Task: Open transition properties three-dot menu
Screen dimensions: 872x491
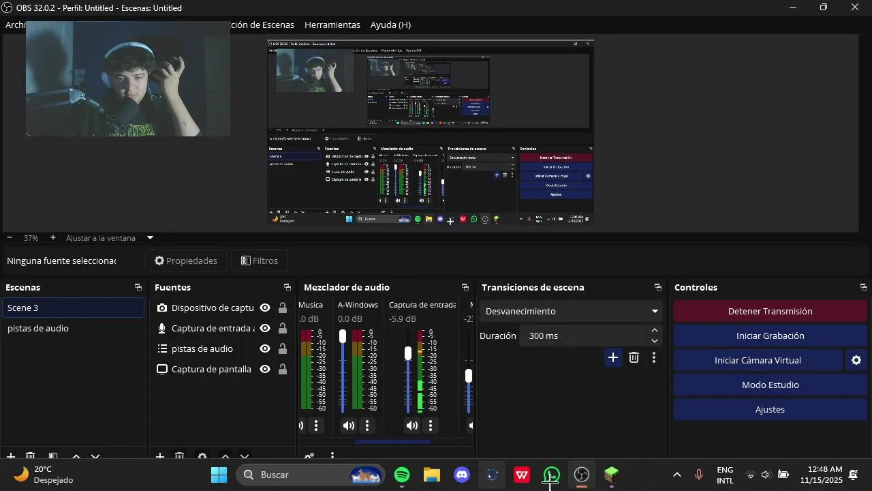Action: coord(654,357)
